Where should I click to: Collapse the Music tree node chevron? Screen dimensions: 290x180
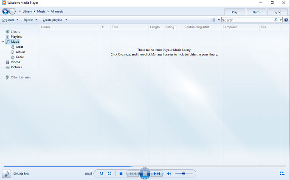pos(3,42)
